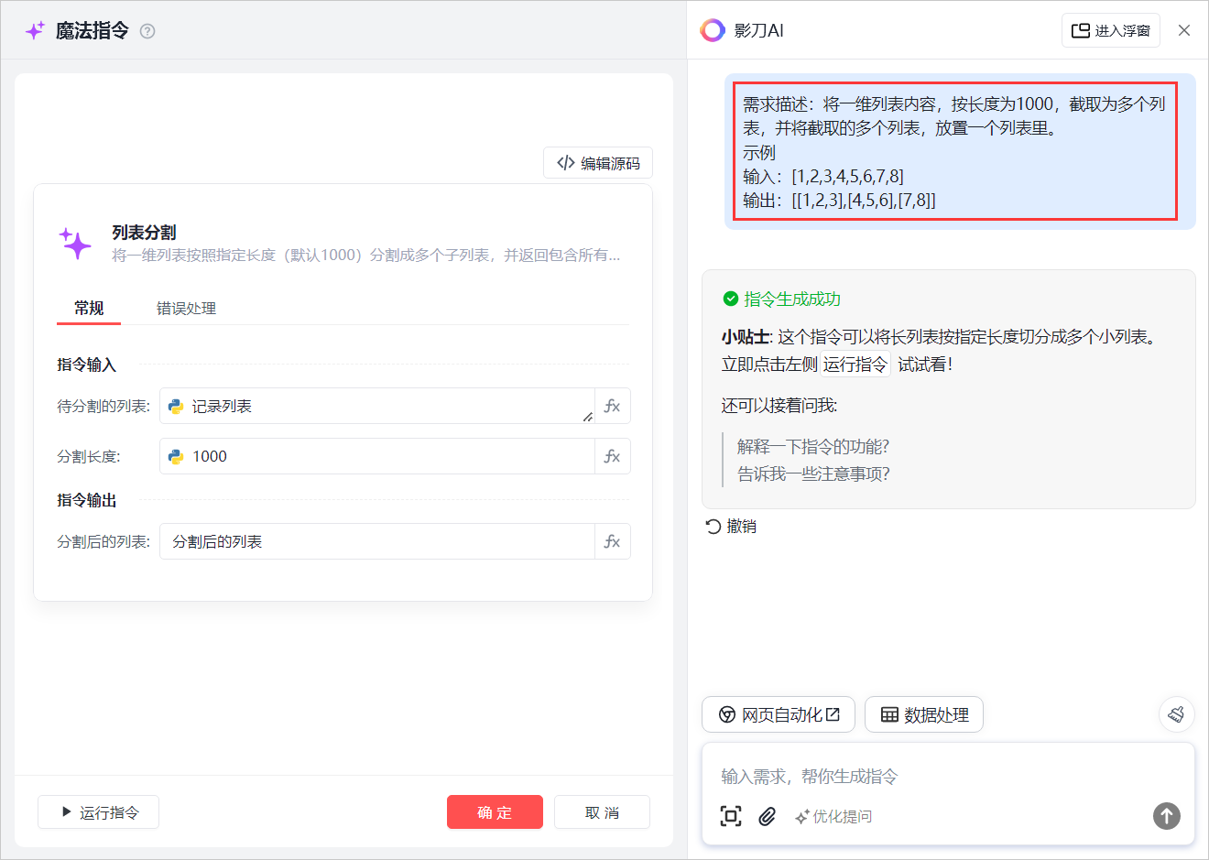
Task: Click the fx icon for 待分割的列表
Action: pos(612,406)
